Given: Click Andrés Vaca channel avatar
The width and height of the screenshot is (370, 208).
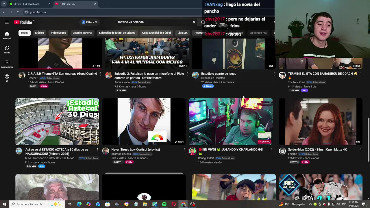Looking at the screenshot, I should (109, 75).
